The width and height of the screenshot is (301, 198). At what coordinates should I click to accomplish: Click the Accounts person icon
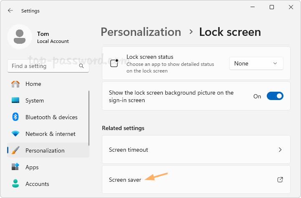tap(15, 184)
